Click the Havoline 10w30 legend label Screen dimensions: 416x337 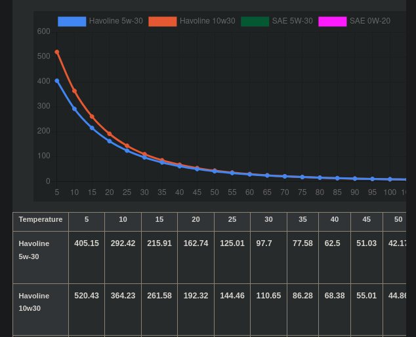[x=207, y=21]
